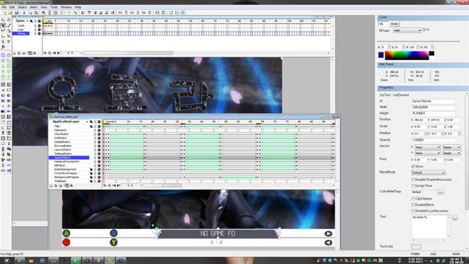Click the dark blue current color swatch

click(x=381, y=55)
